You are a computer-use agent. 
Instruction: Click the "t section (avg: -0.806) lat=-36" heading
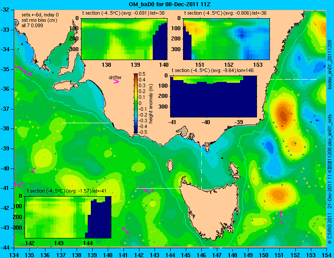225,13
